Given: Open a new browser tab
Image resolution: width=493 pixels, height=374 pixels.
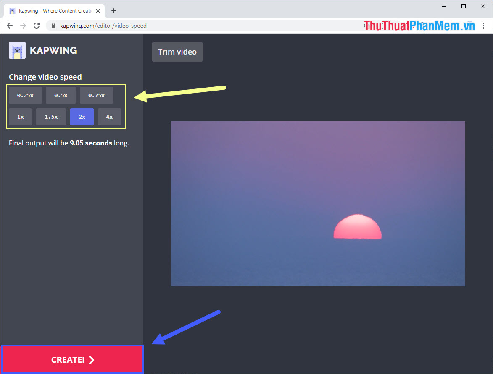Looking at the screenshot, I should click(x=113, y=10).
